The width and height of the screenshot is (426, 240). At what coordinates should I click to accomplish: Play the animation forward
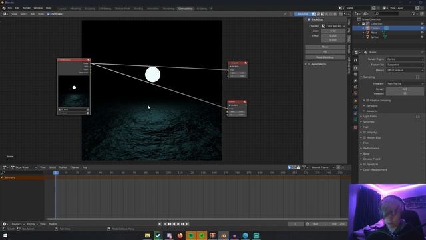click(x=178, y=224)
